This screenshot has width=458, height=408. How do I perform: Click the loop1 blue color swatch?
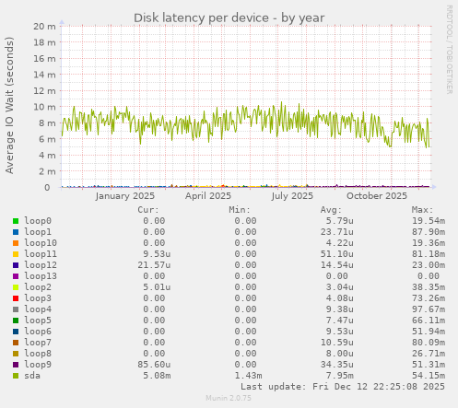16,232
